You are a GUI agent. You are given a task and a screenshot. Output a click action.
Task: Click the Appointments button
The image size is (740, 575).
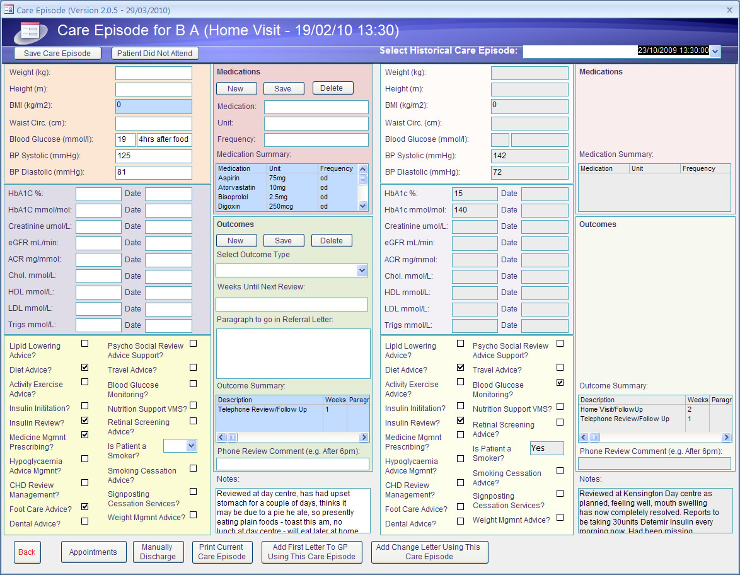click(x=93, y=552)
